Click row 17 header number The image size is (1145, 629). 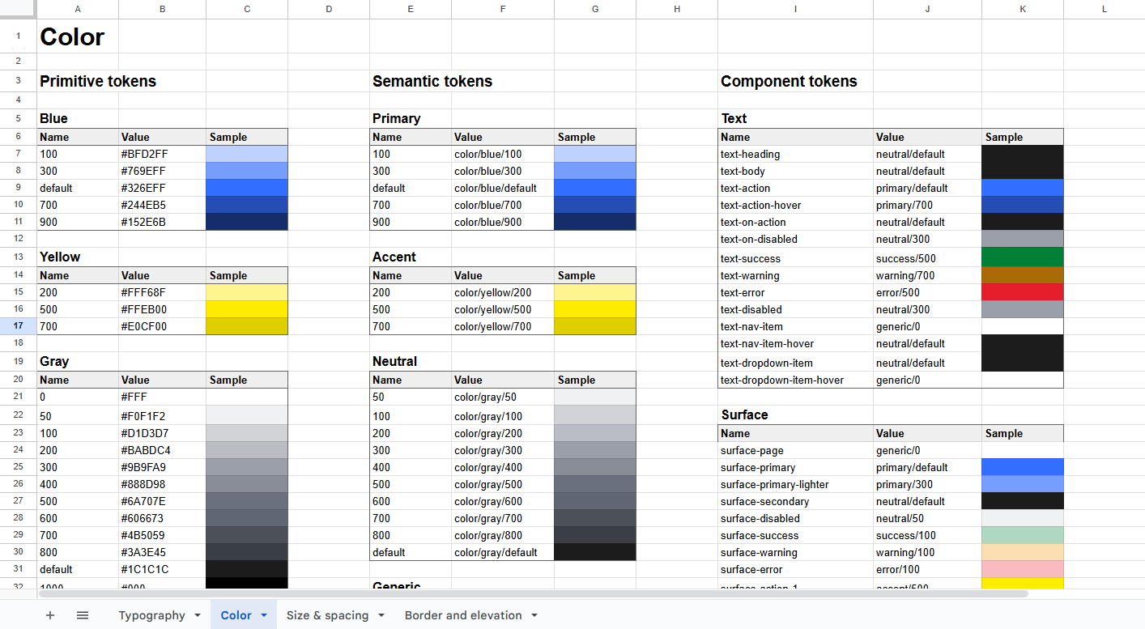(x=18, y=326)
